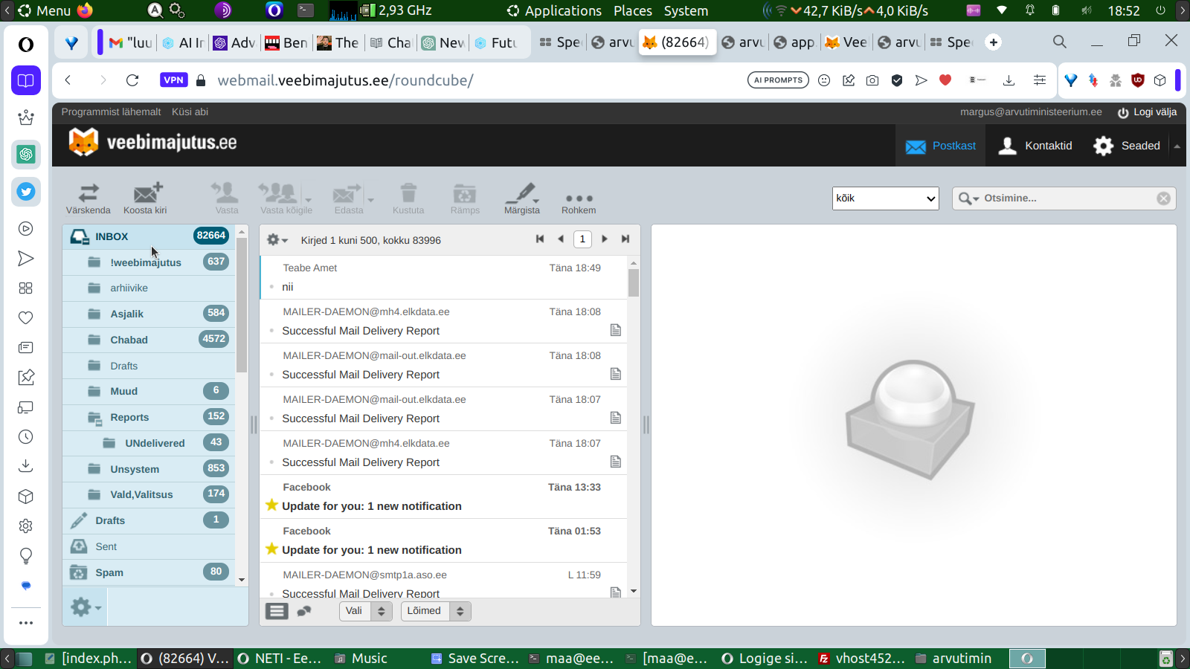This screenshot has width=1190, height=669.
Task: Open Twitter in the Opera sidebar
Action: click(x=26, y=191)
